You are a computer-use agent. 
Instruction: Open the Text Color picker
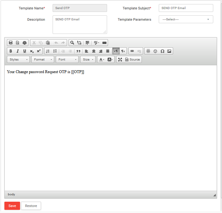click(102, 59)
